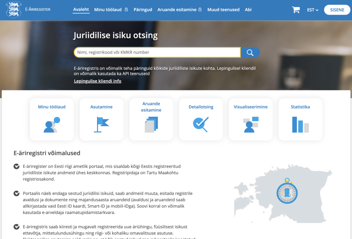Focus the Nimi, registrikood või KMKR search field
Image resolution: width=352 pixels, height=239 pixels.
coord(157,52)
